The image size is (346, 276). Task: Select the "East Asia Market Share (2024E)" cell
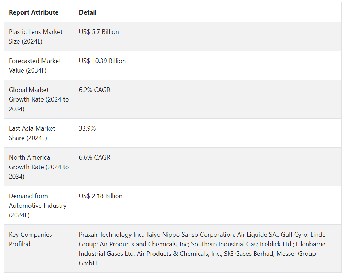(x=32, y=133)
